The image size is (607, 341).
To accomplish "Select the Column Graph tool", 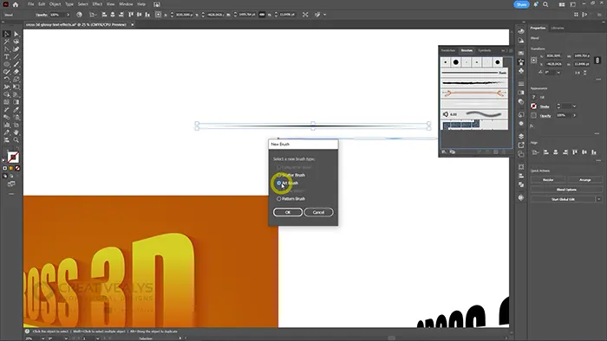I will [x=7, y=125].
